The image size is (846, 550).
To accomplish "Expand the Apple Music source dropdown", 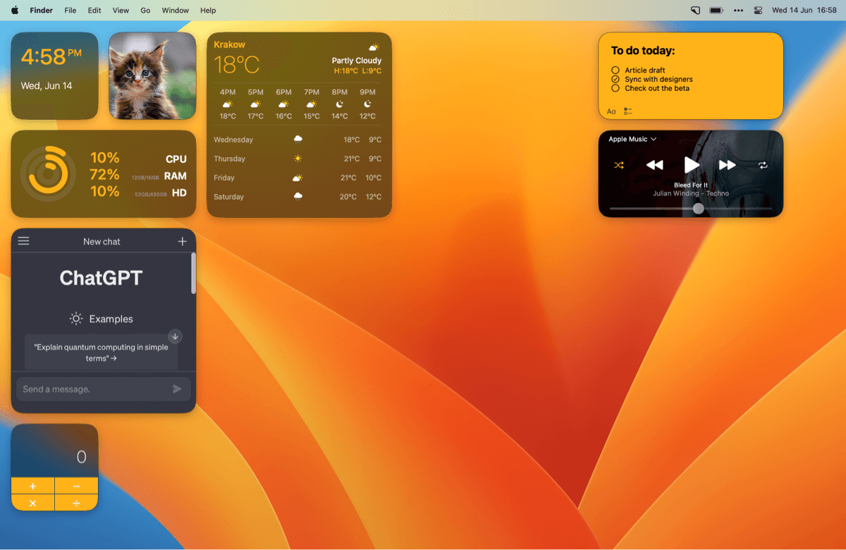I will coord(632,139).
